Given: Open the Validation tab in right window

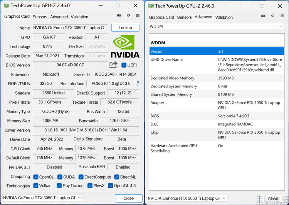Looking at the screenshot, I should (224, 17).
